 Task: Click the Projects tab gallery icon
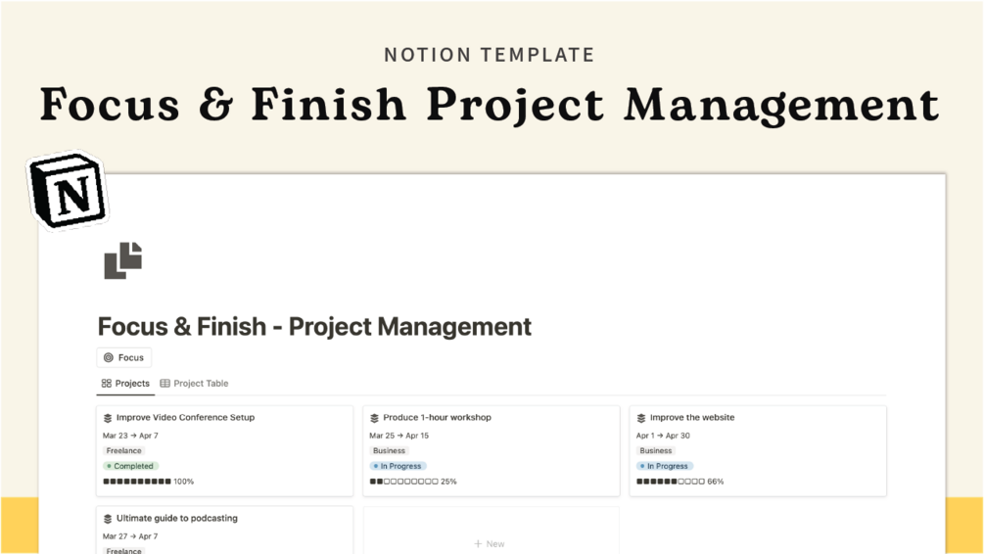(107, 384)
